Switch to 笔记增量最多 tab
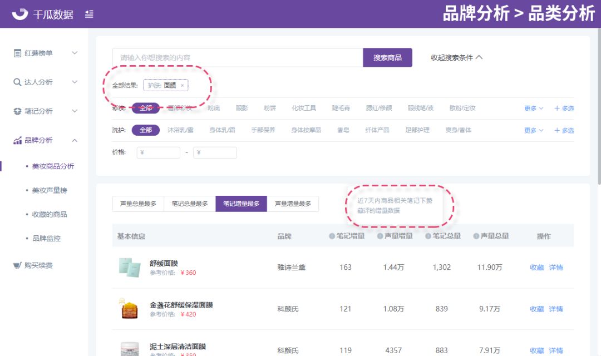Screen dimensions: 601x356 click(241, 204)
